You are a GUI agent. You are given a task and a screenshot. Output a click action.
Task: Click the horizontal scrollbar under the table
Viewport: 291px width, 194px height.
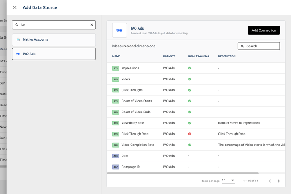tap(182, 173)
